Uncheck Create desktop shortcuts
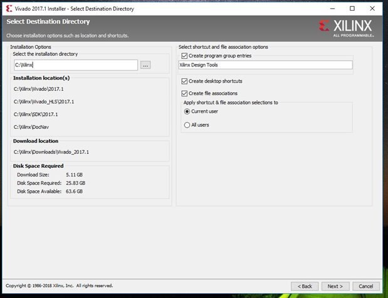The width and height of the screenshot is (388, 298). point(184,81)
